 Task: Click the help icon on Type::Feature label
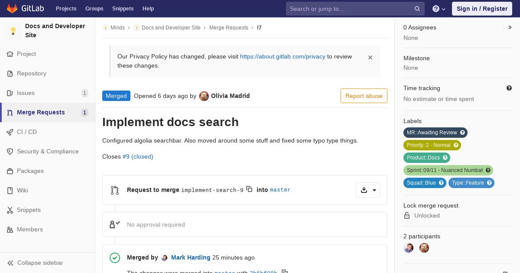(489, 183)
